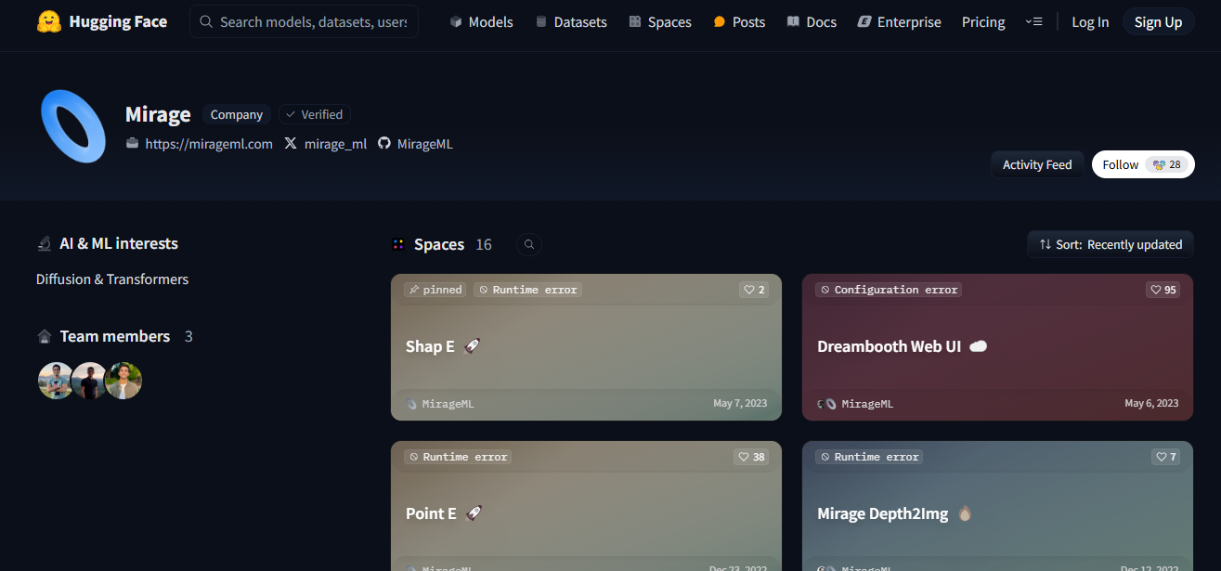The height and width of the screenshot is (571, 1221).
Task: Focus the search models, datasets, users field
Action: (x=304, y=21)
